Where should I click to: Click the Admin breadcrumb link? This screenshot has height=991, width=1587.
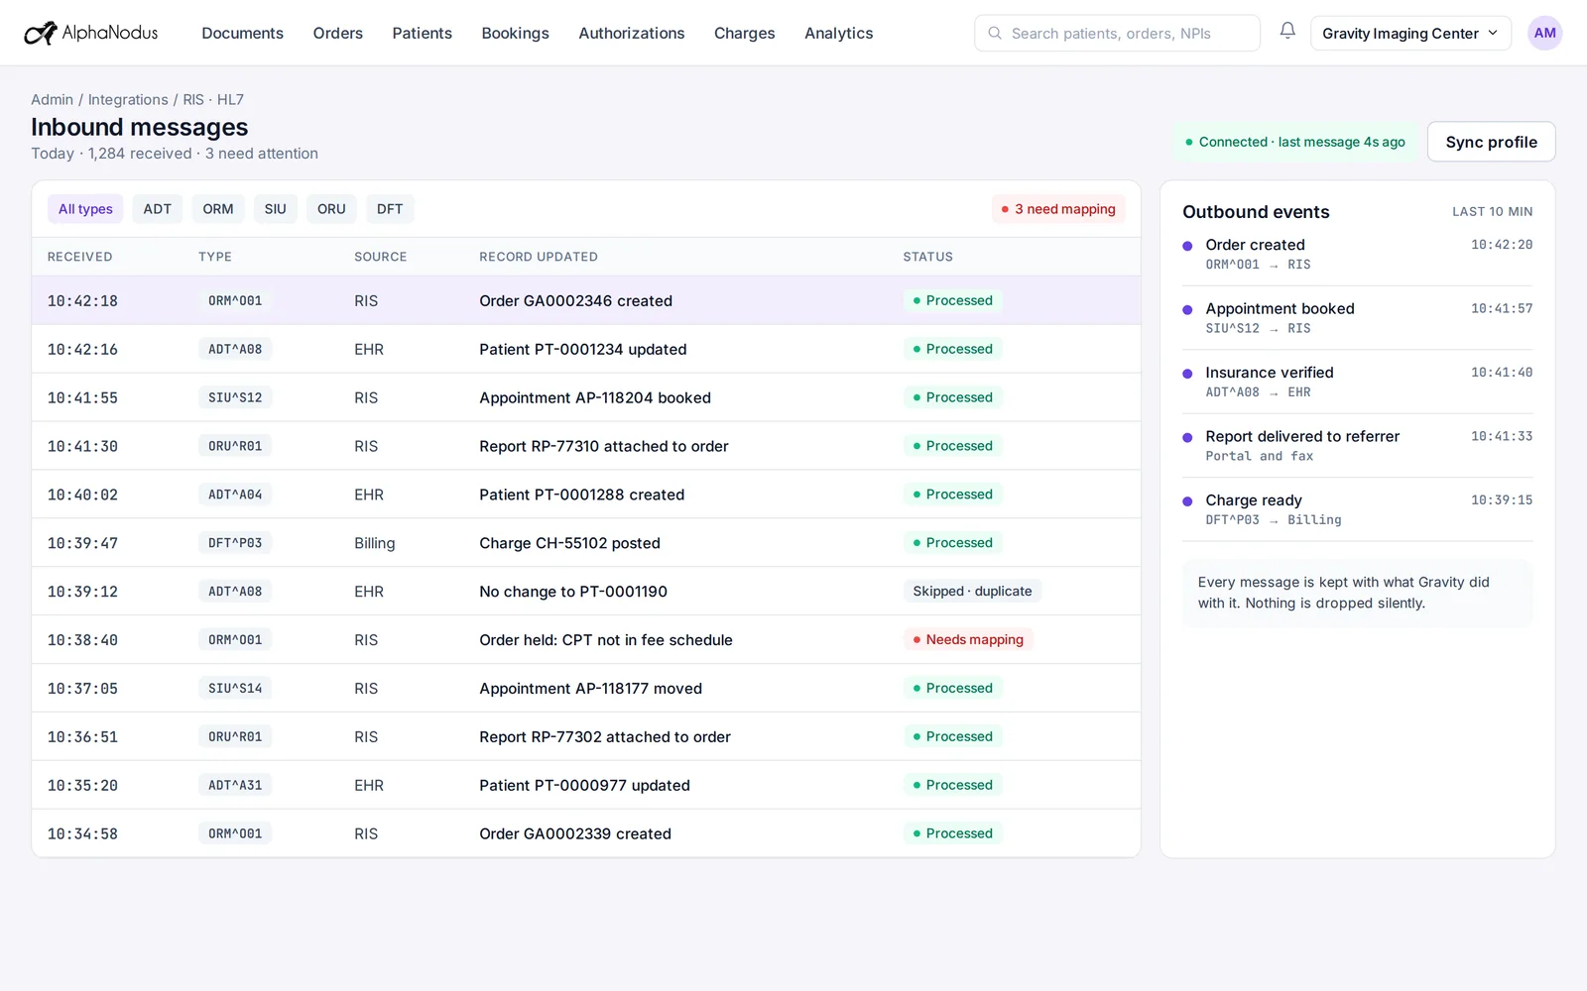tap(52, 99)
